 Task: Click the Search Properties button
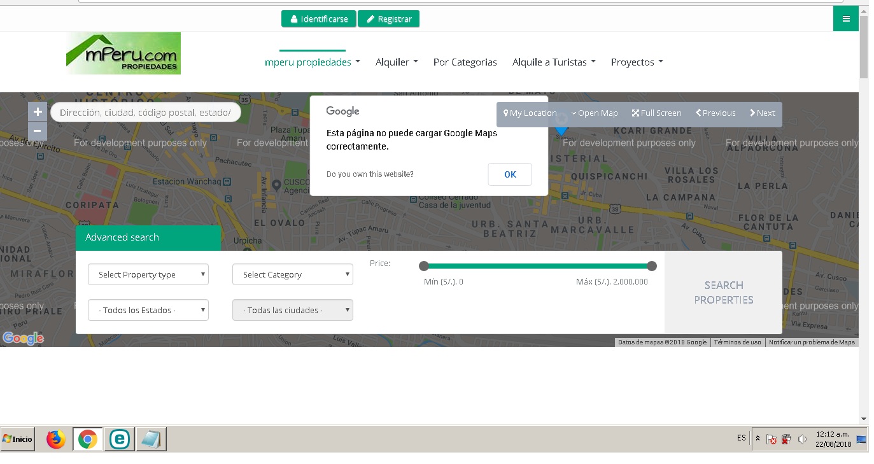point(723,292)
